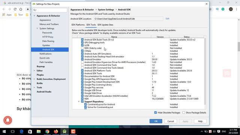Uncheck the LLDB checkbox
The image size is (240, 135).
click(x=82, y=45)
